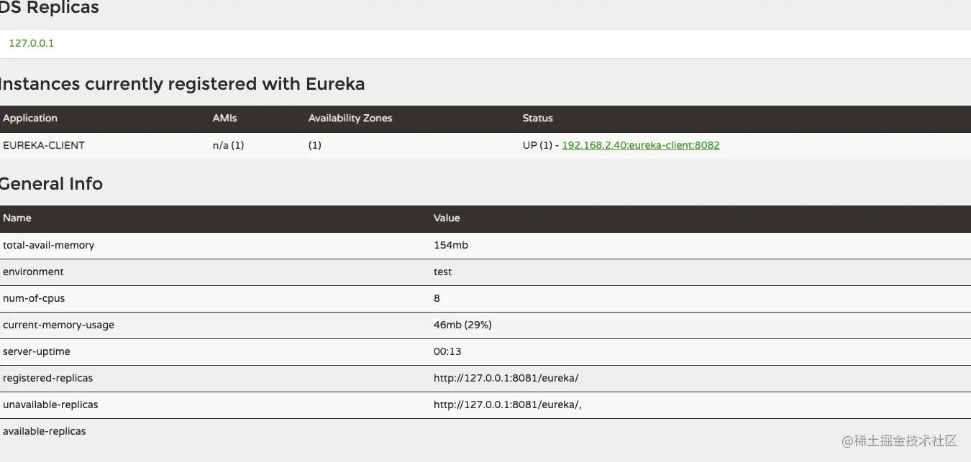971x462 pixels.
Task: Click the Status column header
Action: click(537, 119)
